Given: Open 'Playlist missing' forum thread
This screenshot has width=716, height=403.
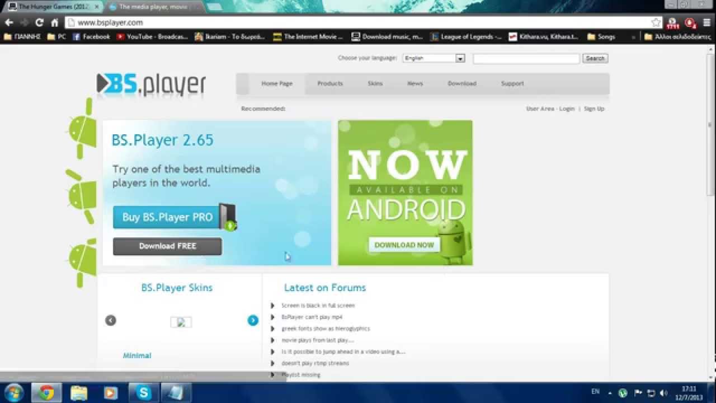Looking at the screenshot, I should [x=301, y=375].
